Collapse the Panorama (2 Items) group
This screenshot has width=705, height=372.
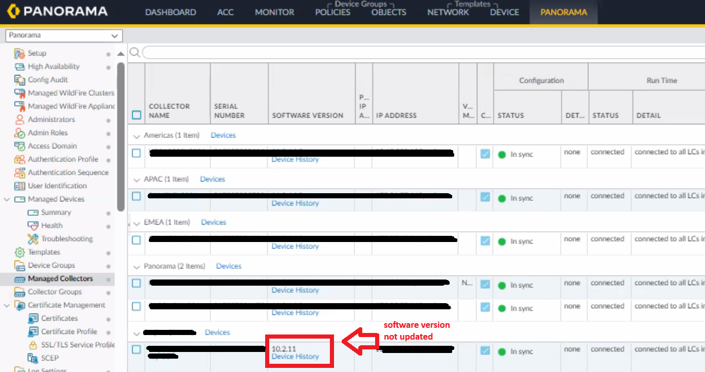(137, 267)
